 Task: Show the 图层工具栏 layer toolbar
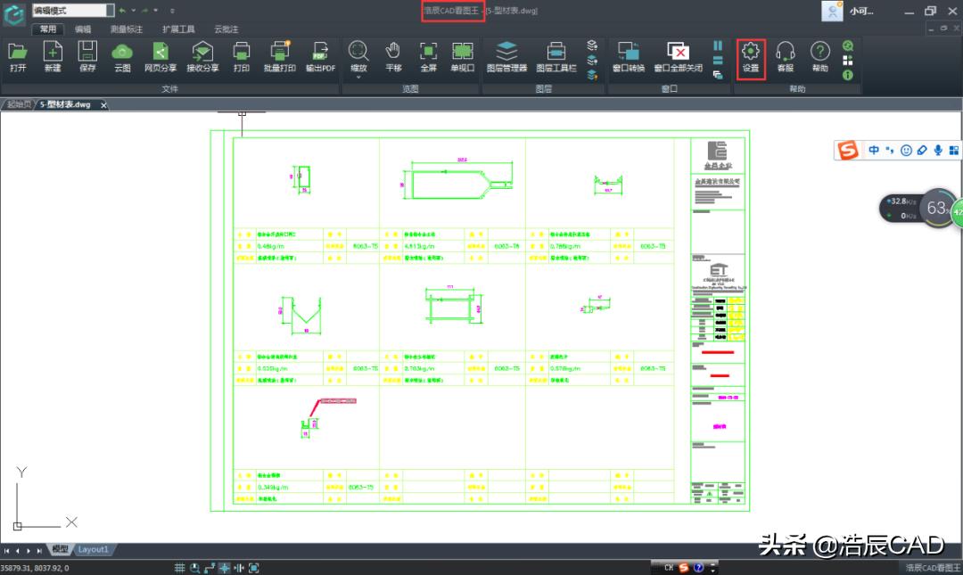(556, 57)
